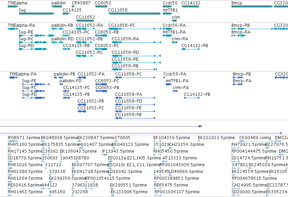
Task: Click transcript CG11658-RC
Action: click(135, 29)
